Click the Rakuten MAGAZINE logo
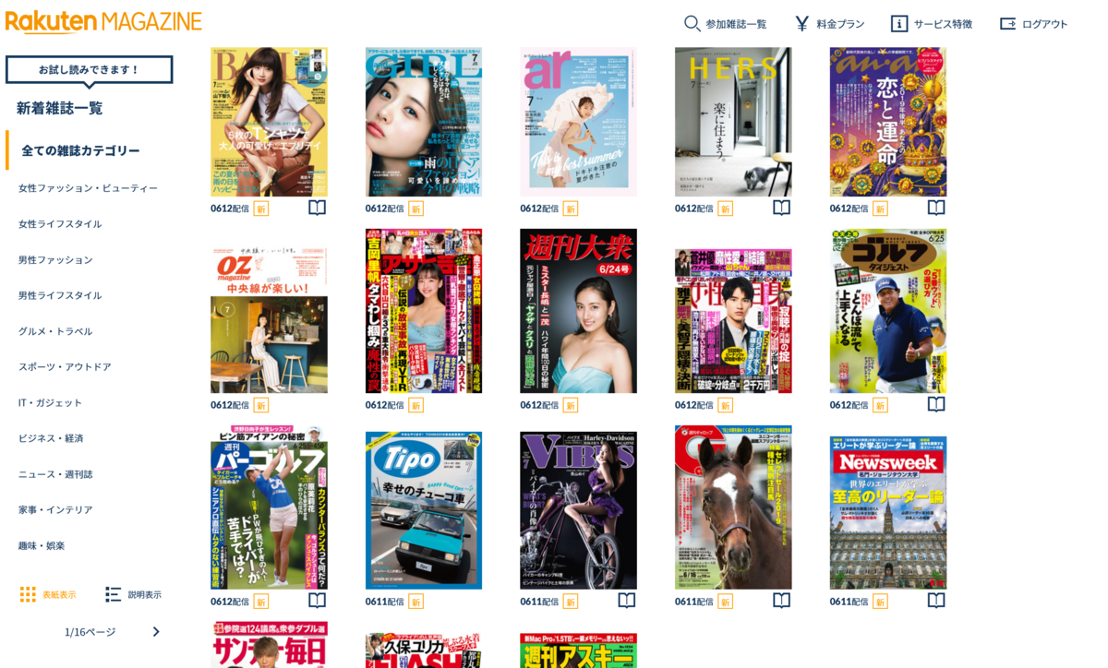 [103, 21]
